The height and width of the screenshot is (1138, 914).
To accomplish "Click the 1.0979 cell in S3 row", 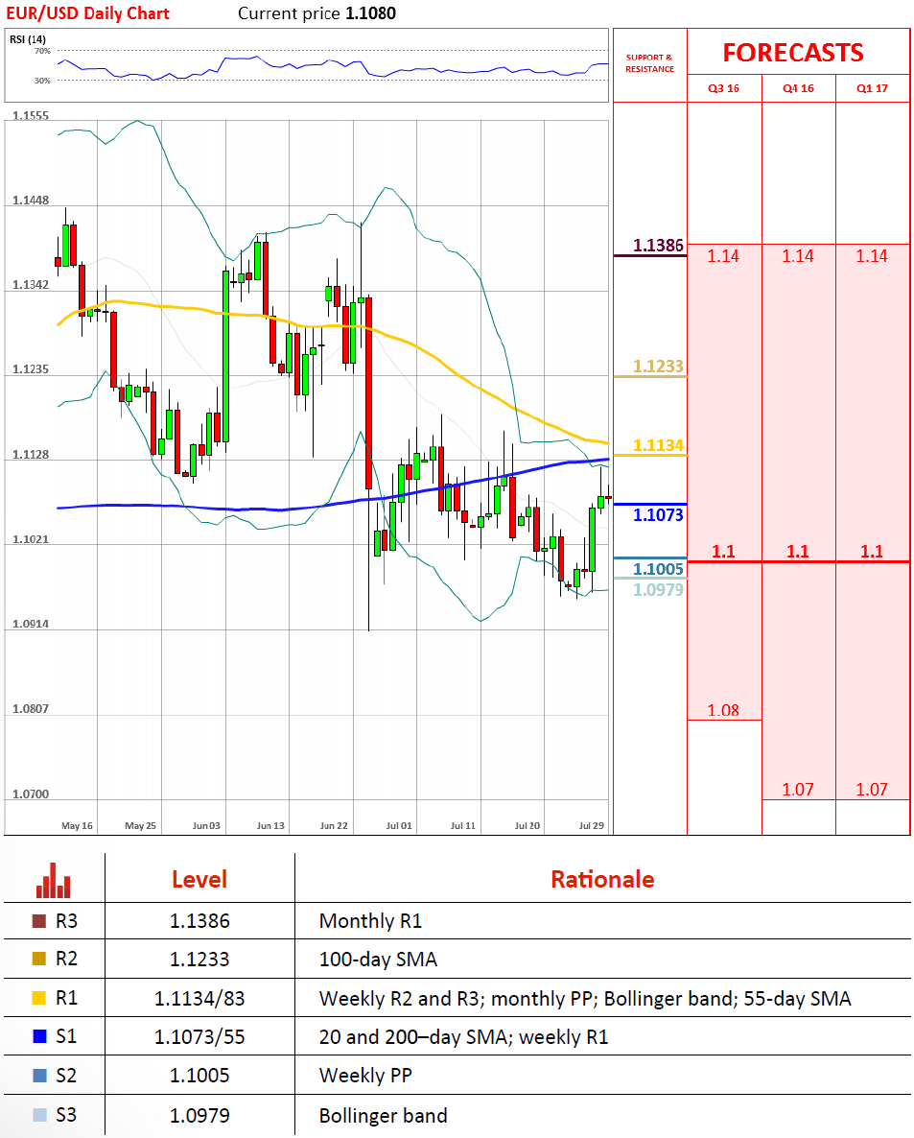I will tap(199, 1116).
